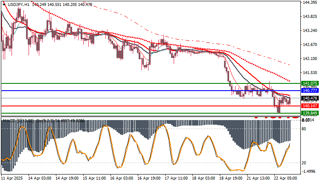Click the 17 Apr 11:00 time label
This screenshot has height=183, width=320.
tap(176, 178)
